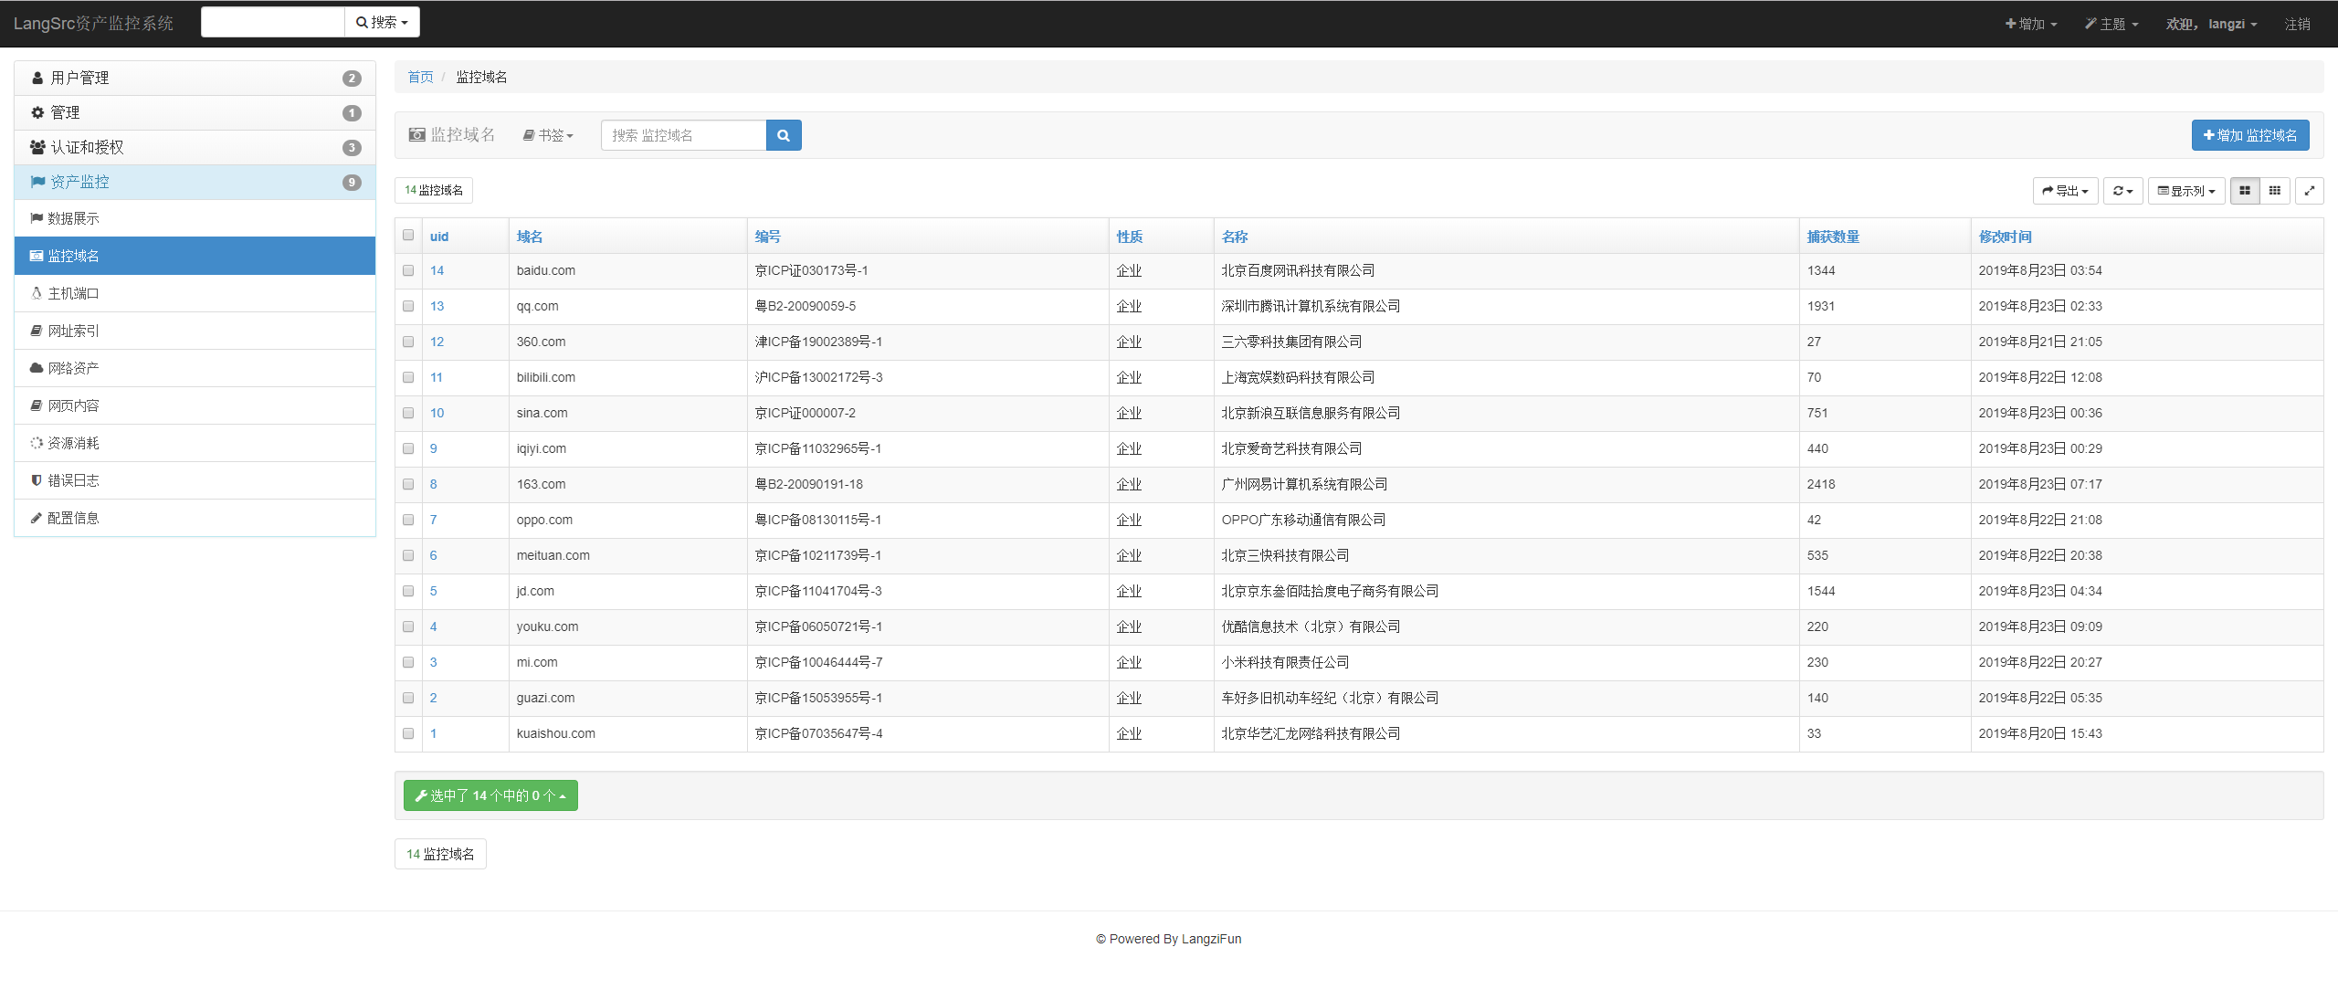Check the box for baidu.com row
The image size is (2338, 1000).
[x=408, y=270]
